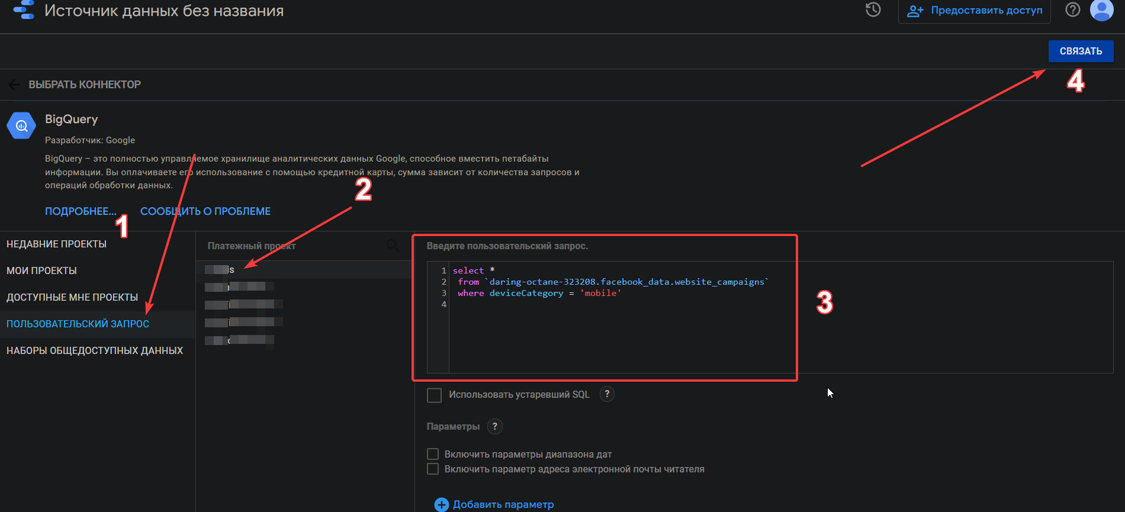Click Добавить параметр link
Image resolution: width=1125 pixels, height=512 pixels.
coord(503,504)
